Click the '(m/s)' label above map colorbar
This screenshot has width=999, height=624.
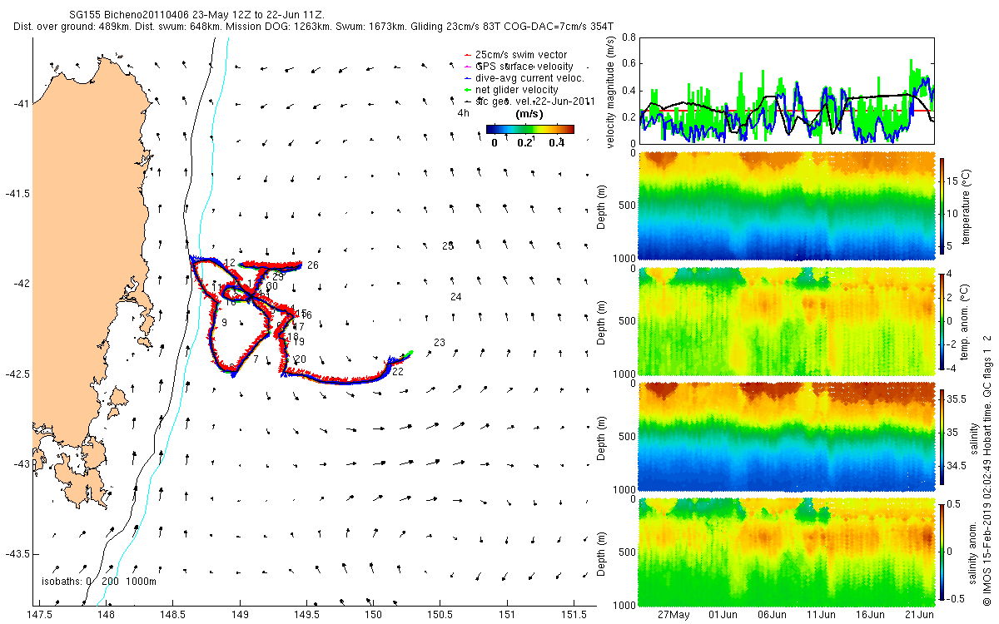[x=529, y=113]
